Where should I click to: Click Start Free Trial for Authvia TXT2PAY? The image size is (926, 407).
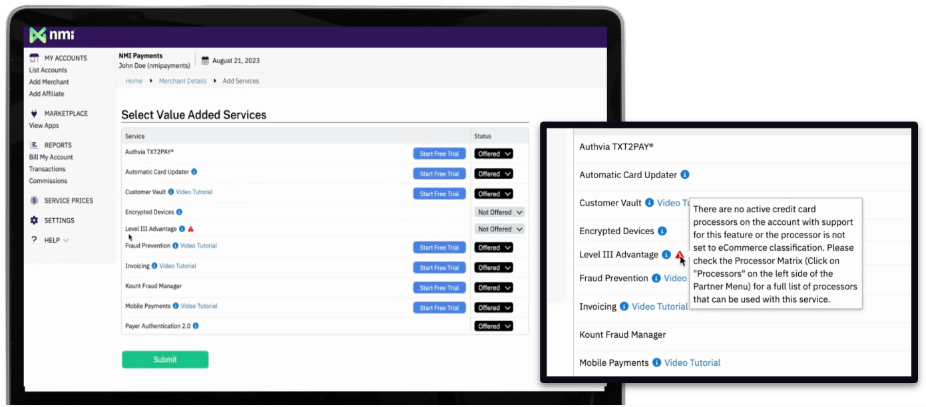[x=439, y=154]
